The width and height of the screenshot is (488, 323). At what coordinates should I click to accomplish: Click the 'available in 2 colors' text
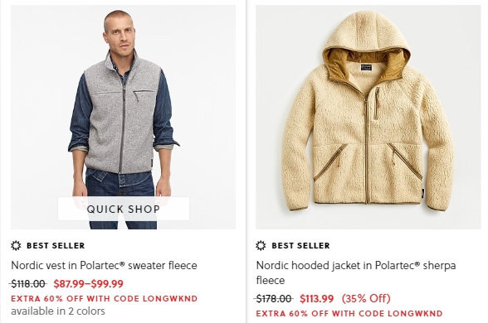coord(58,311)
